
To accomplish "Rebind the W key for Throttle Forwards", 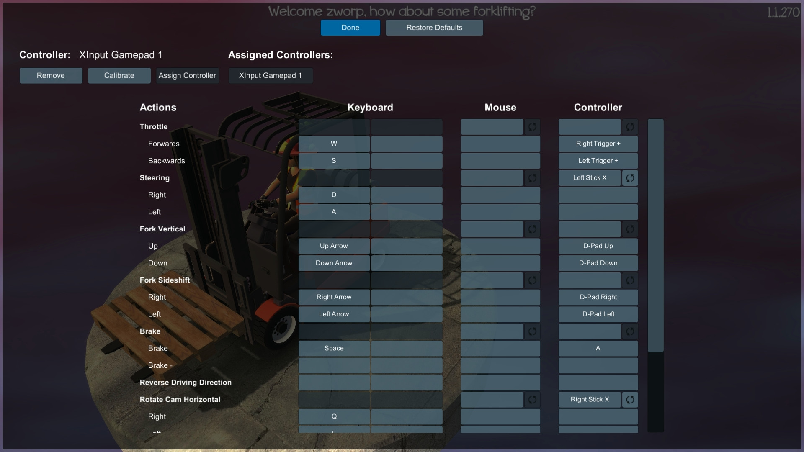I will (334, 144).
